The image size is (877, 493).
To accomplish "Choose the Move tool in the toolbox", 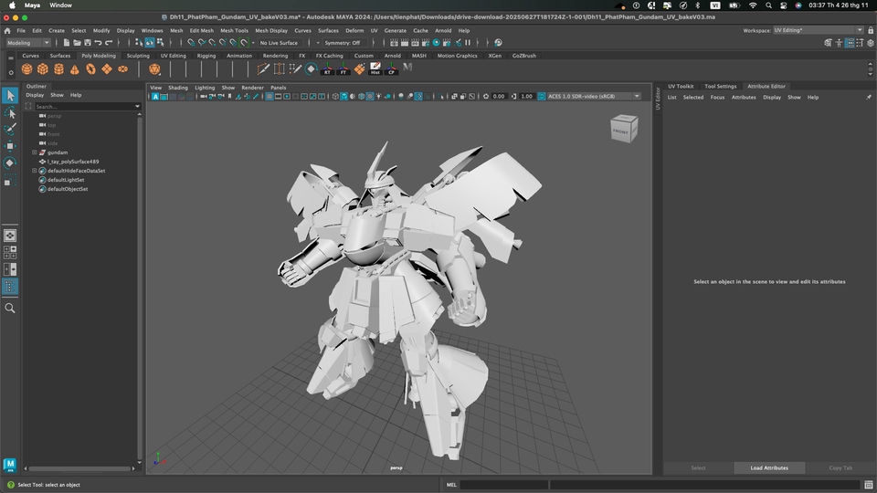I will [x=10, y=146].
